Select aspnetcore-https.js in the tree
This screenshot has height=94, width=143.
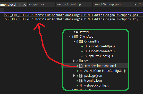coord(102,46)
